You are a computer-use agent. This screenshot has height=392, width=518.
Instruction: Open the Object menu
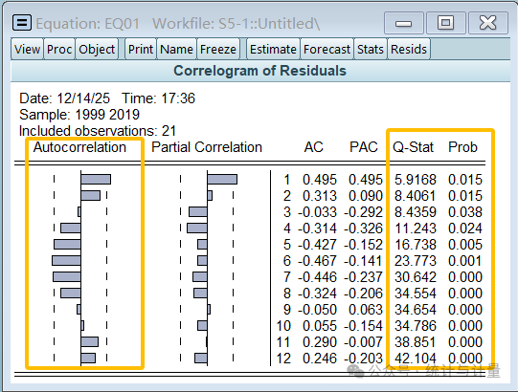[x=97, y=49]
